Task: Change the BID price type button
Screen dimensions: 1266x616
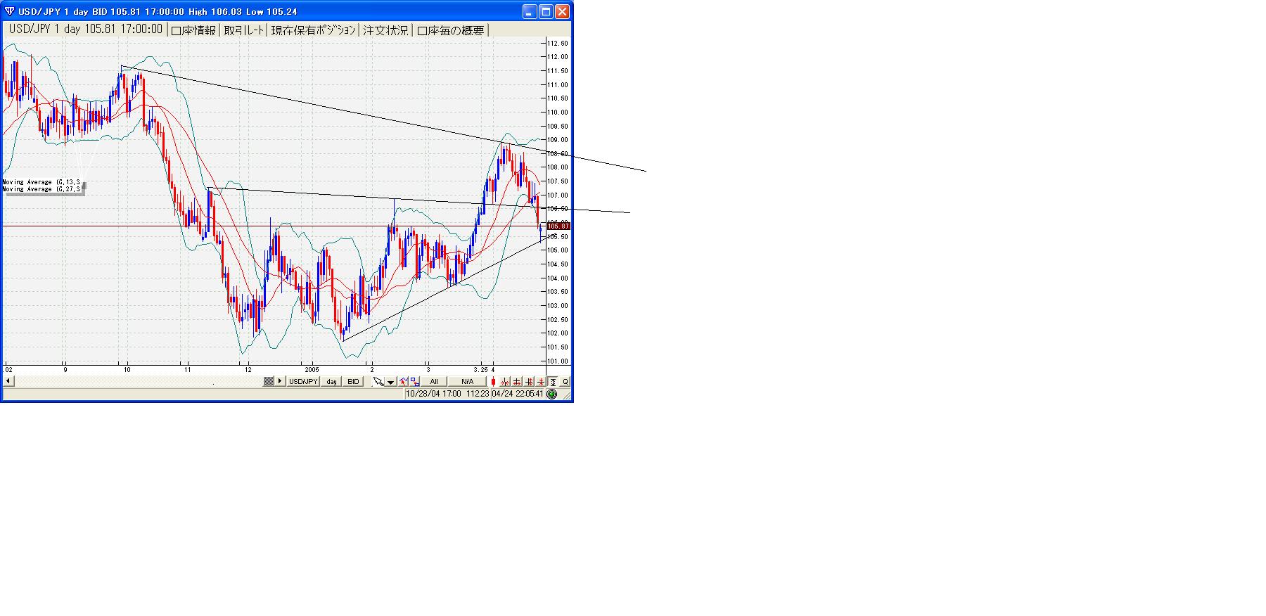Action: (353, 382)
